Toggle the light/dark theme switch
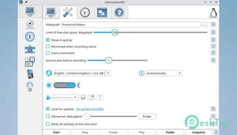Image resolution: width=237 pixels, height=135 pixels. click(x=65, y=85)
